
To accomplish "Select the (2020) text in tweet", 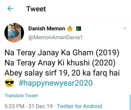I will point(104,63).
